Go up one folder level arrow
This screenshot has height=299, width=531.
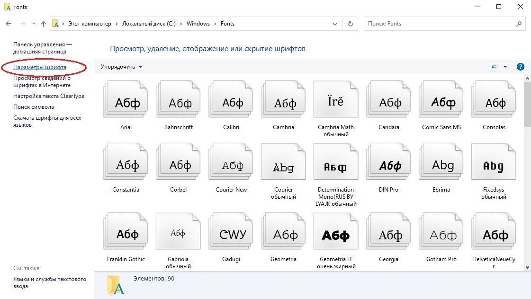coord(44,24)
